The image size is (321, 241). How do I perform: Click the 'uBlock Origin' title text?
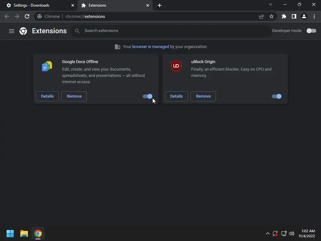pyautogui.click(x=203, y=62)
